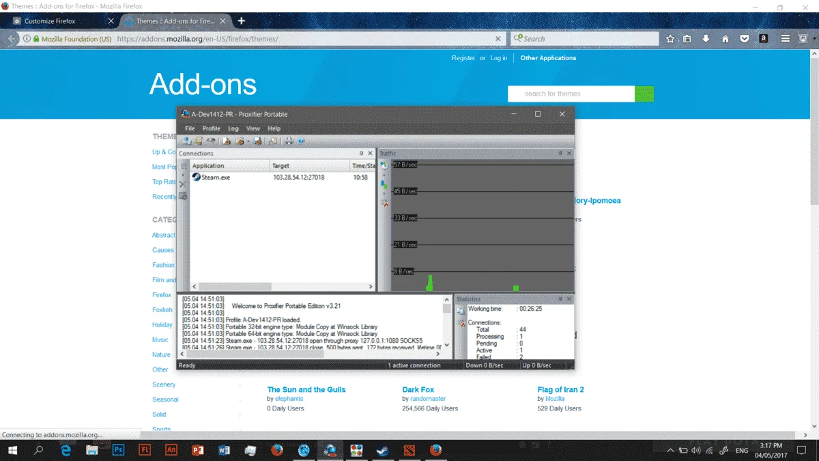Click the Steam.exe icon in Connections list

197,177
